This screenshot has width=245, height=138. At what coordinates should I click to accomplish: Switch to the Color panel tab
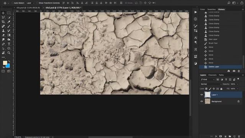[x=203, y=9]
